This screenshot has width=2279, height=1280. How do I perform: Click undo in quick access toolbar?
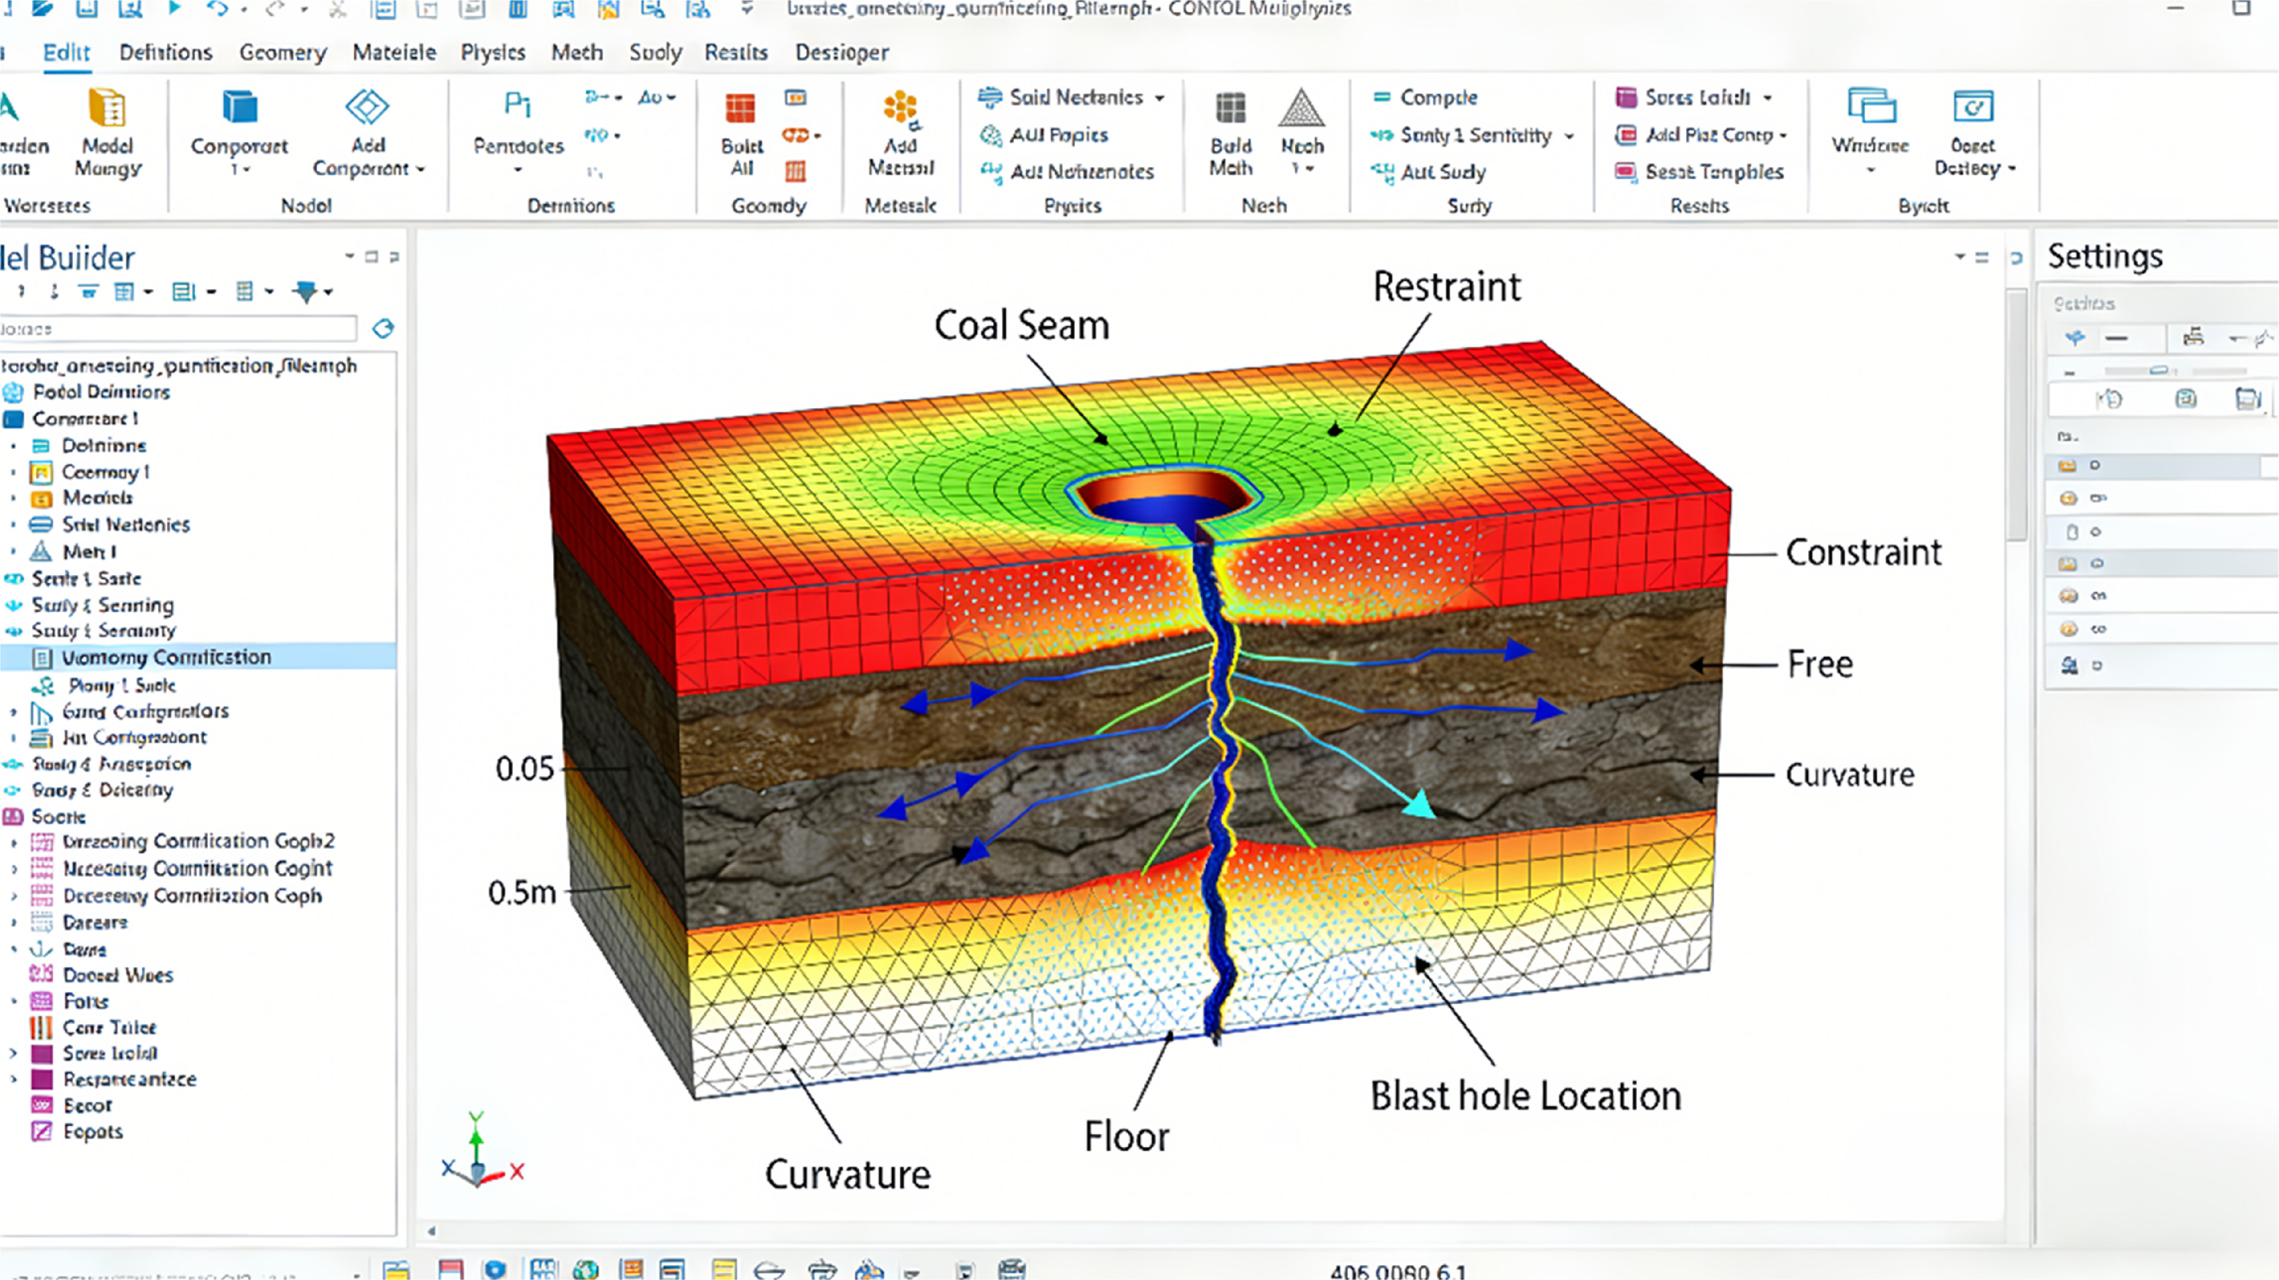[218, 9]
